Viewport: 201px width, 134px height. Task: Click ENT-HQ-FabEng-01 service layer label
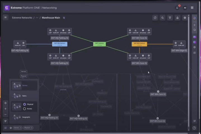pyautogui.click(x=60, y=63)
